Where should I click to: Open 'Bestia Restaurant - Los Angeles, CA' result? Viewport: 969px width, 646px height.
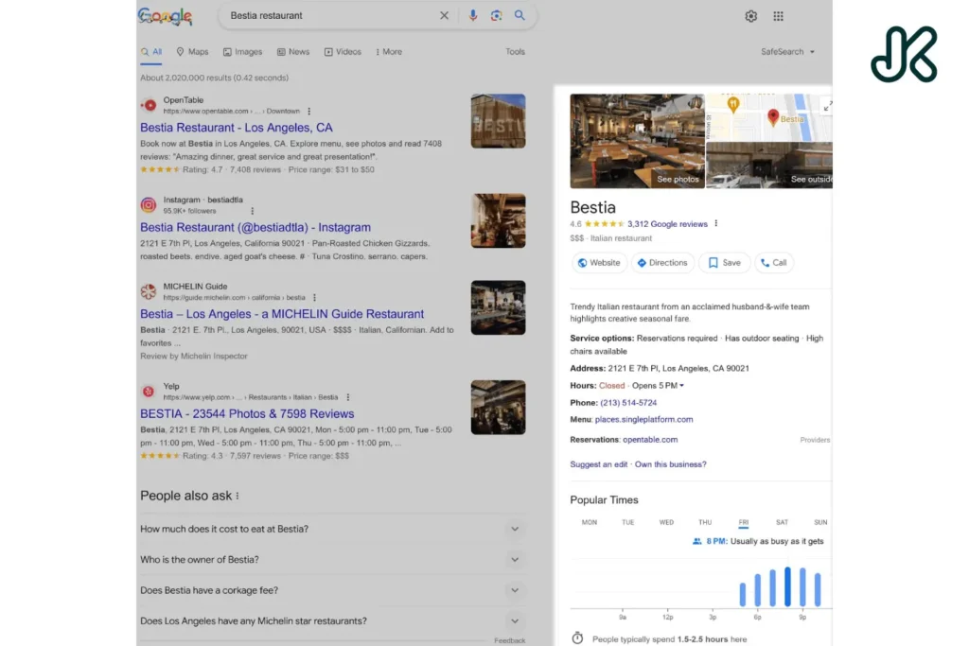(x=236, y=128)
